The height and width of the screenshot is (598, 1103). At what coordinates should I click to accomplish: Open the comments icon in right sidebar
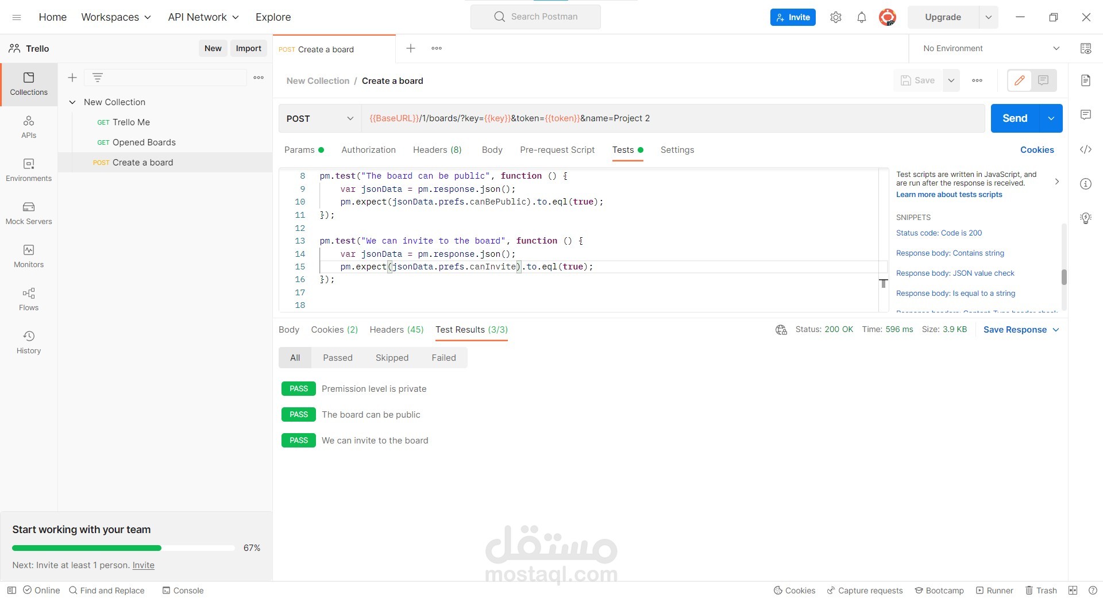(x=1086, y=115)
